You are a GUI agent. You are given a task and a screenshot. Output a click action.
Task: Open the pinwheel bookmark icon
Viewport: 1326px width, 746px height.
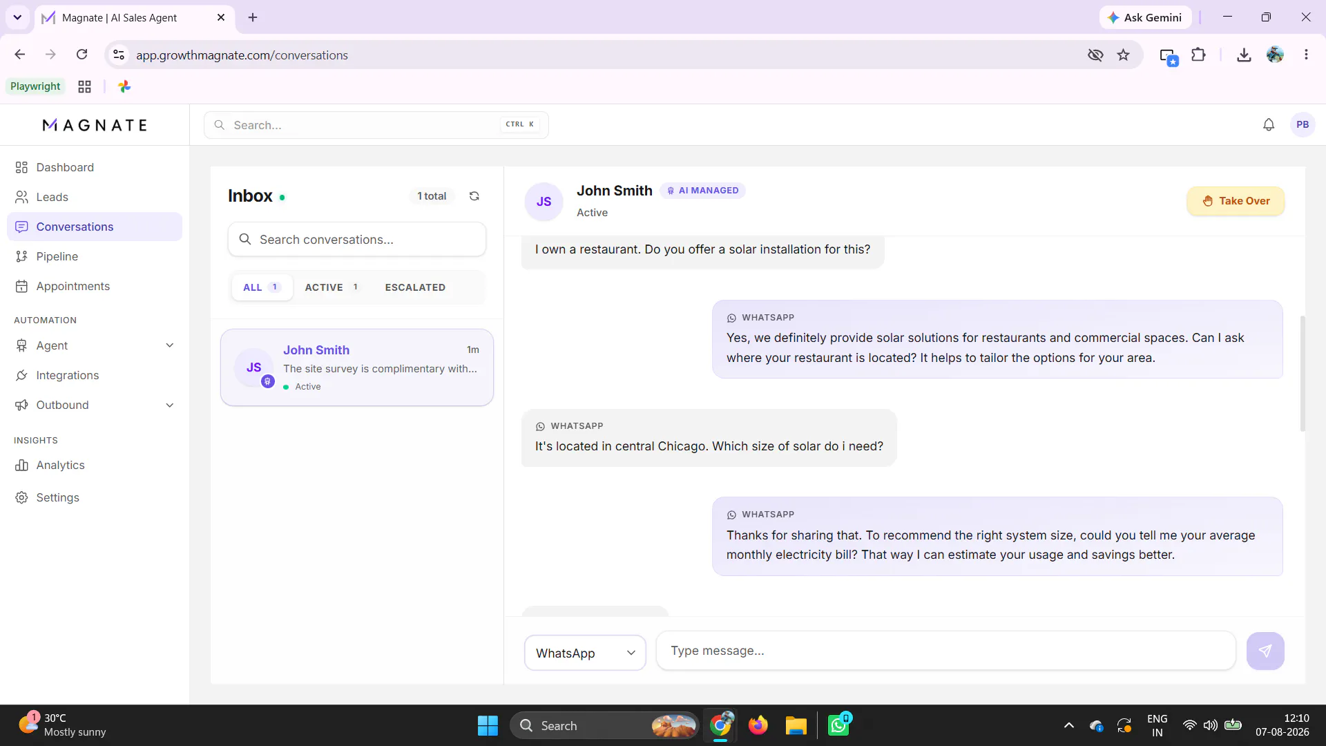pyautogui.click(x=124, y=86)
